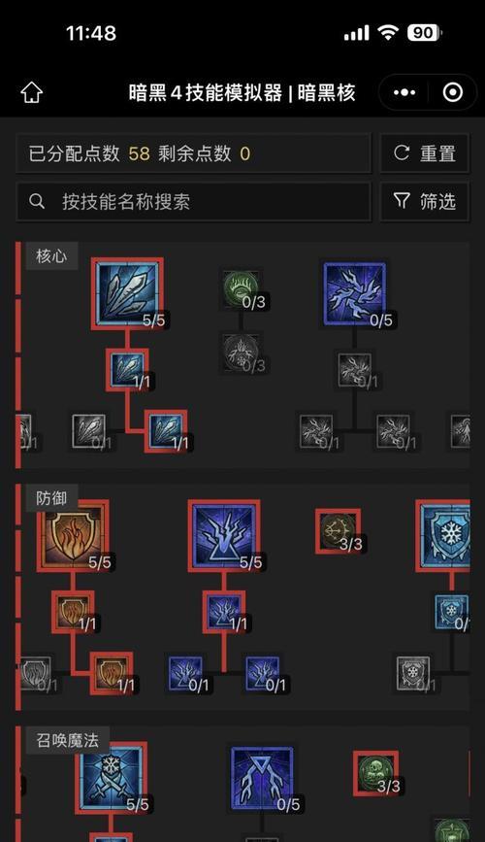
Task: Open the 筛选 filter options
Action: click(x=425, y=201)
